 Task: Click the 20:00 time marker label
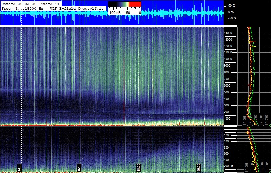(x=198, y=167)
